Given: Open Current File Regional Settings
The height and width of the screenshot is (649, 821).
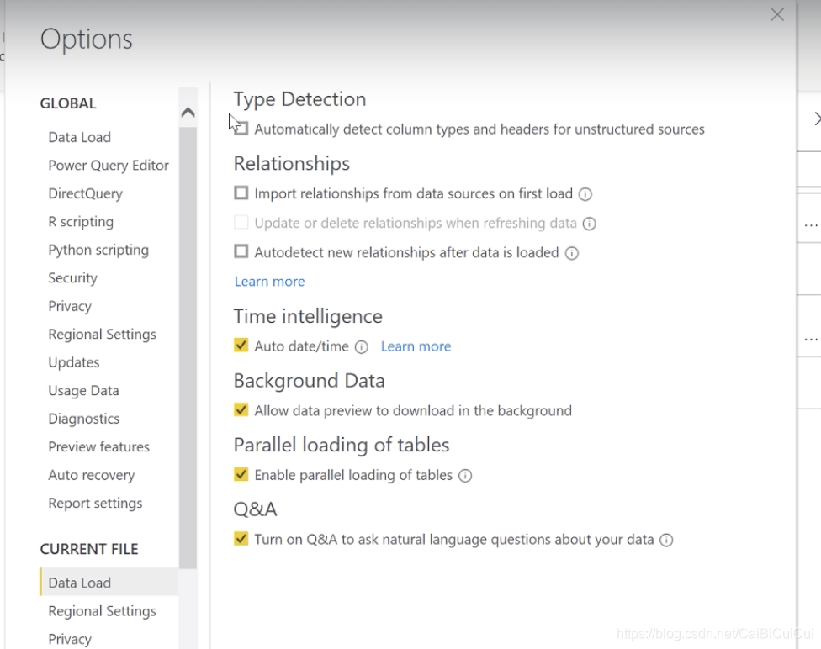Looking at the screenshot, I should pyautogui.click(x=102, y=611).
